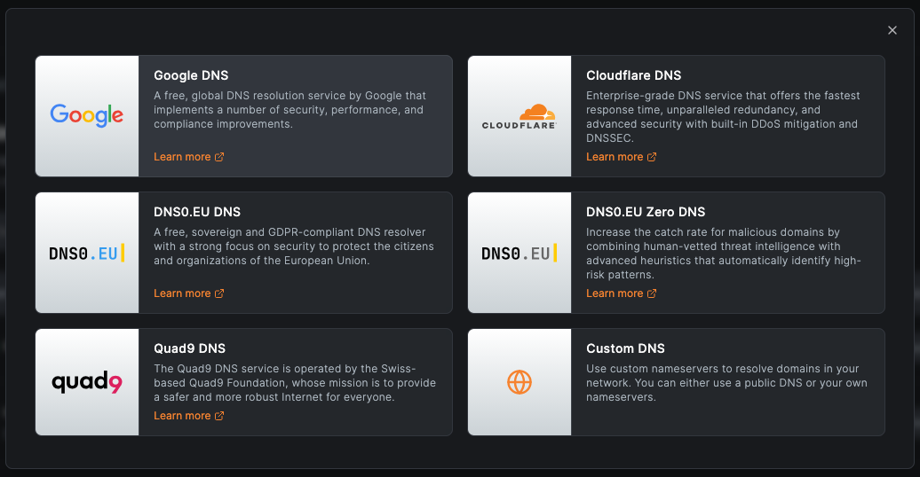Image resolution: width=920 pixels, height=477 pixels.
Task: Click the DNS0.EU DNS logo thumbnail
Action: point(87,253)
